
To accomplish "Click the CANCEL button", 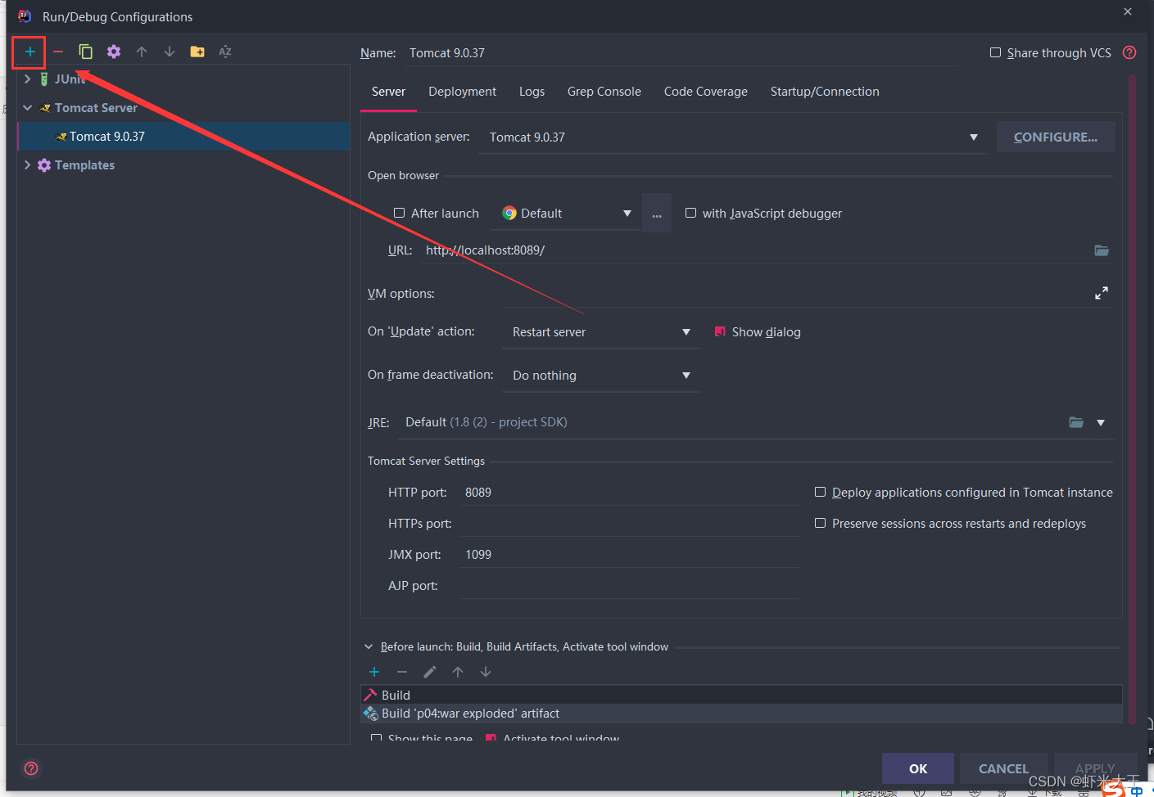I will pyautogui.click(x=1003, y=768).
